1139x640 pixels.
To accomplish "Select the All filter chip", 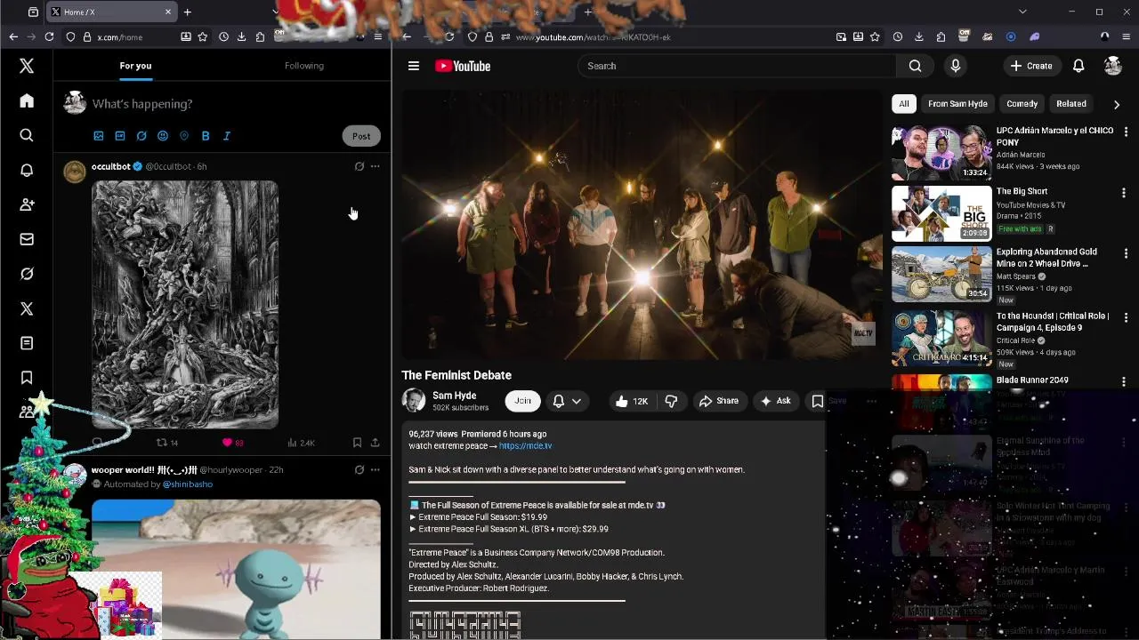I will [904, 104].
